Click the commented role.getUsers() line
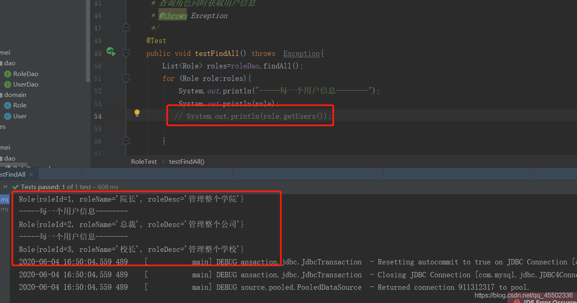 [253, 116]
